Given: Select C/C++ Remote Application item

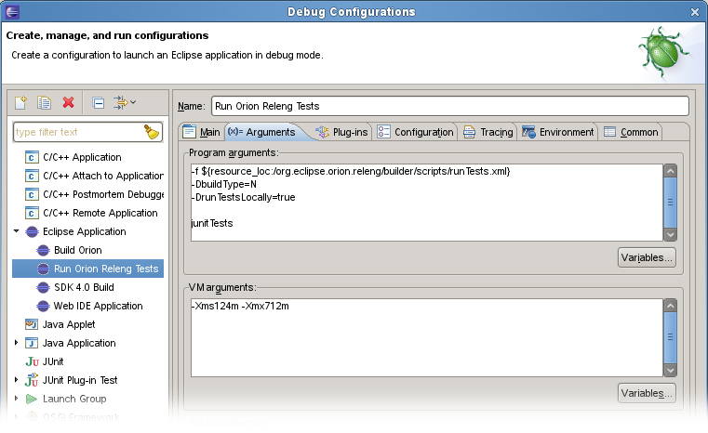Looking at the screenshot, I should pos(91,213).
